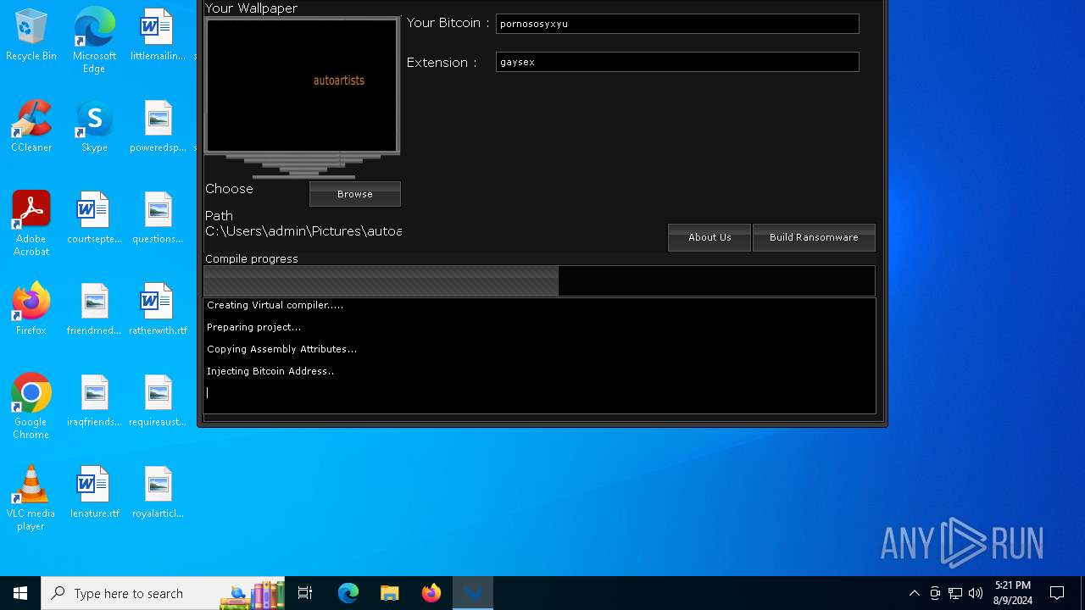This screenshot has width=1085, height=610.
Task: Focus the Your Bitcoin input field
Action: coord(677,24)
